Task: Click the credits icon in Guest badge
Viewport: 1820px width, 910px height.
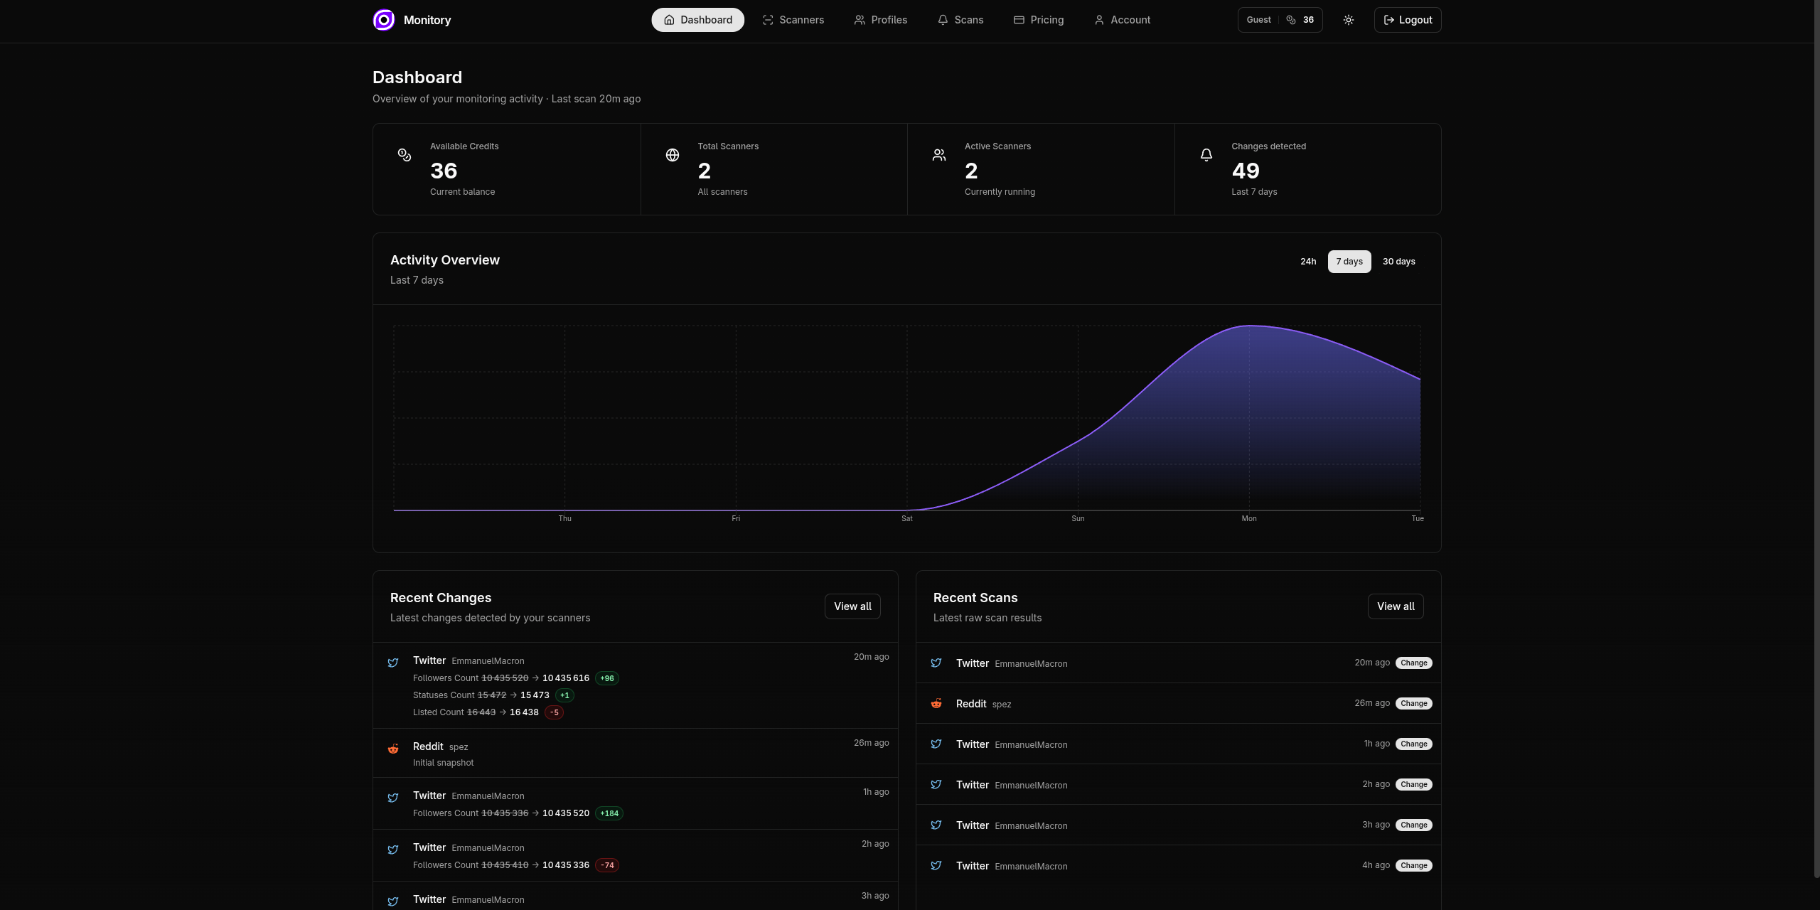Action: (x=1291, y=20)
